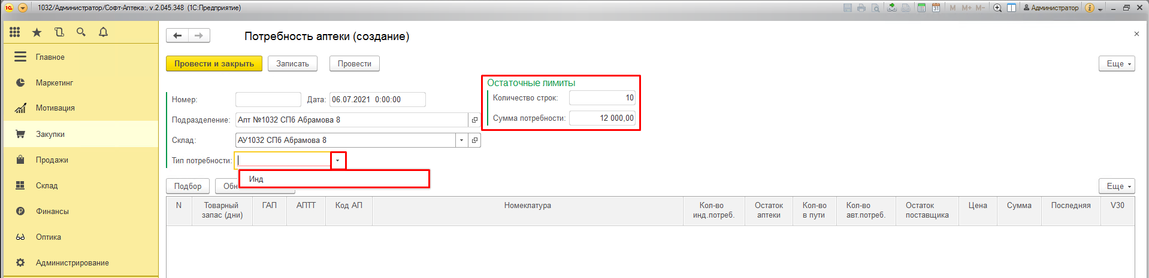This screenshot has height=278, width=1149.
Task: Go to the Администрирование section
Action: pyautogui.click(x=72, y=263)
